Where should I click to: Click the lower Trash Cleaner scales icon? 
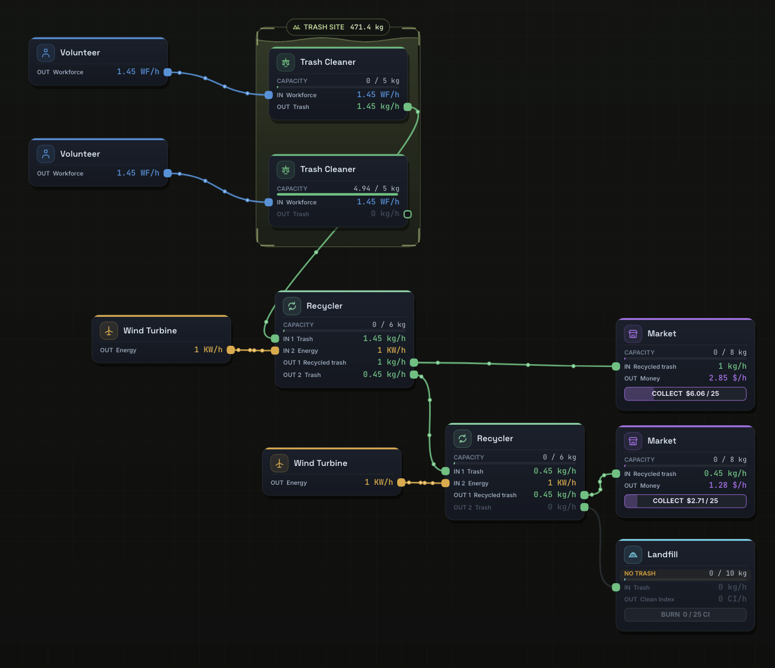tap(286, 169)
